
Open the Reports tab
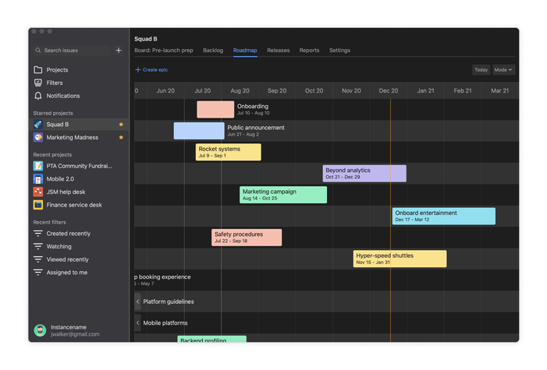tap(309, 51)
